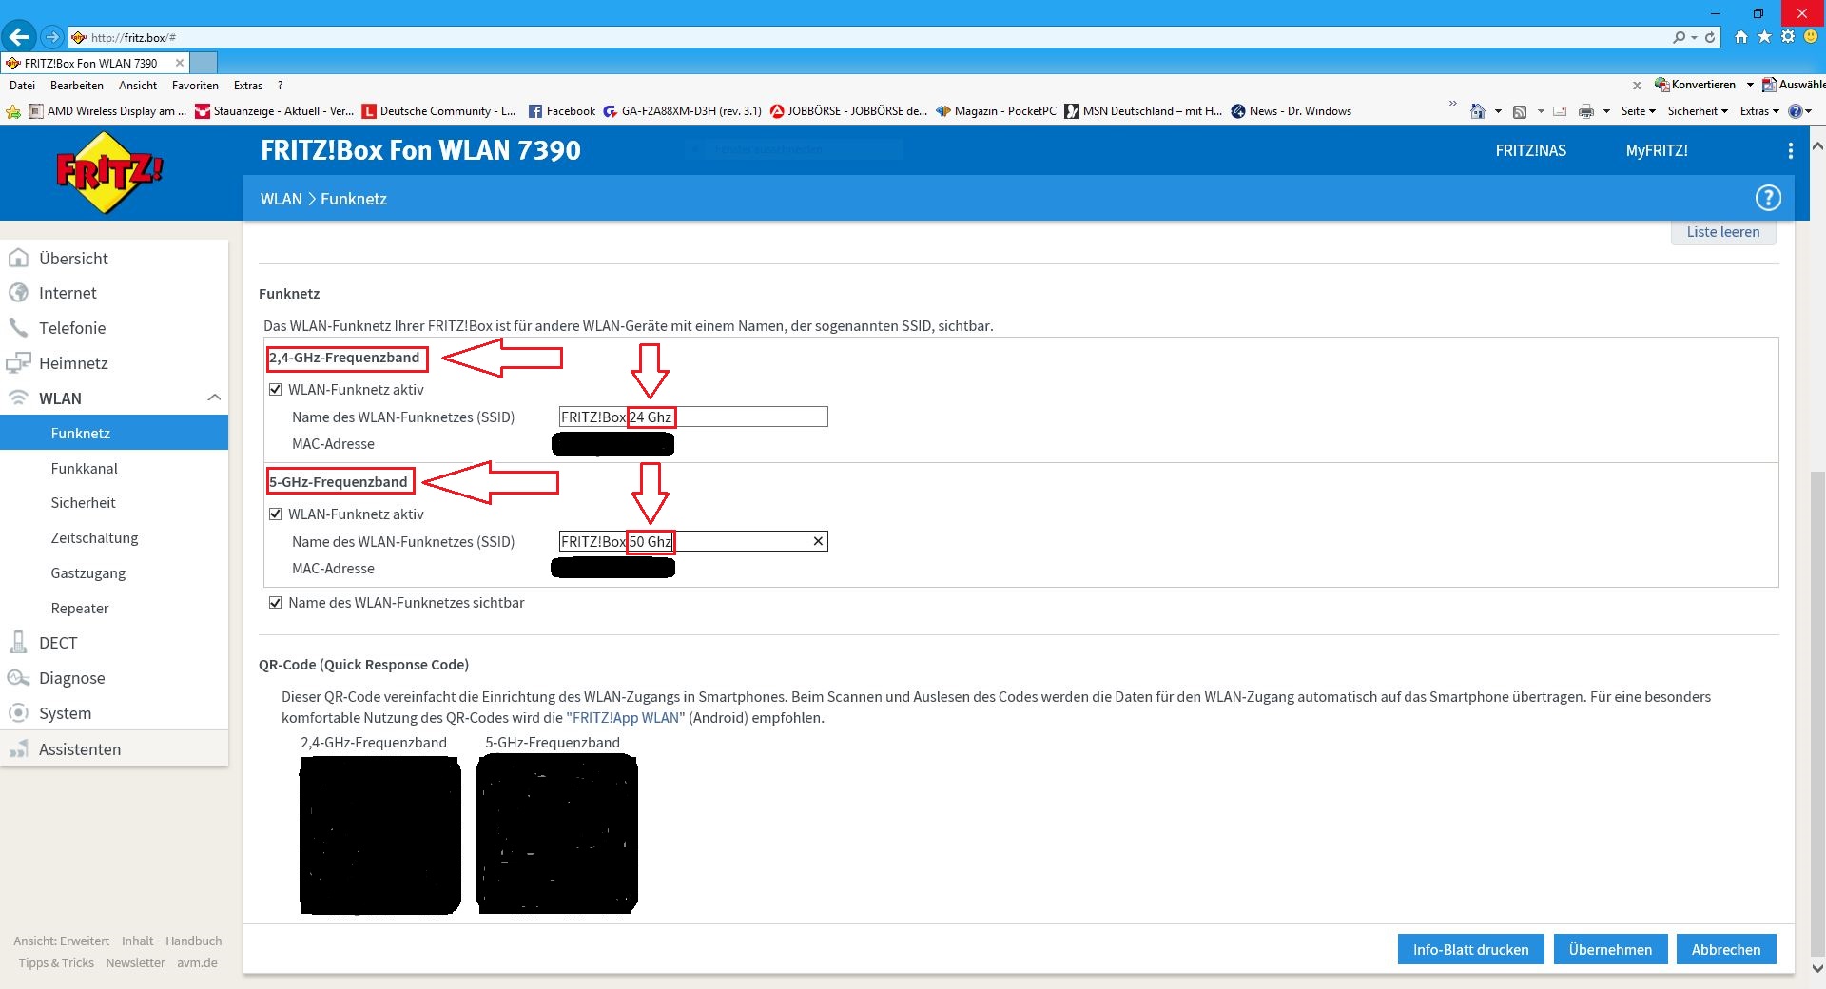Go forward with the browser forward arrow

coord(52,37)
